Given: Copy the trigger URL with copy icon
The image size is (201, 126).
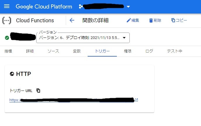Looking at the screenshot, I should [38, 91].
